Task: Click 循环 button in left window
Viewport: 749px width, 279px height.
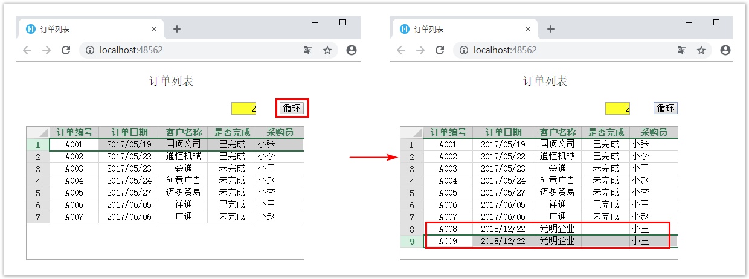Action: click(292, 108)
